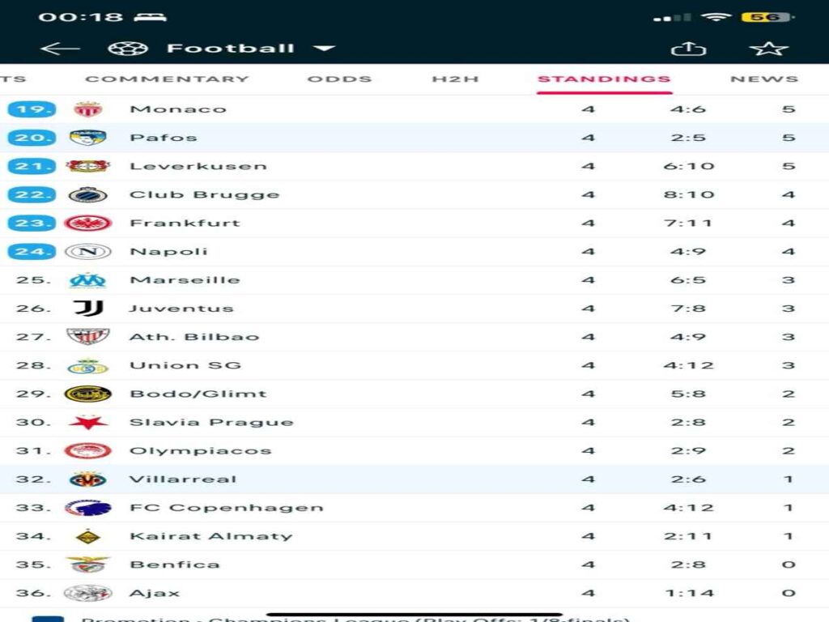The width and height of the screenshot is (829, 622).
Task: Open the Football sport dropdown arrow
Action: (324, 49)
